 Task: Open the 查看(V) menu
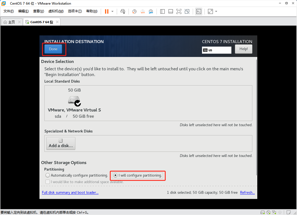[x=39, y=11]
